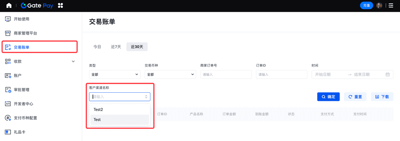
Task: Focus the 订单ID input field
Action: tap(282, 74)
